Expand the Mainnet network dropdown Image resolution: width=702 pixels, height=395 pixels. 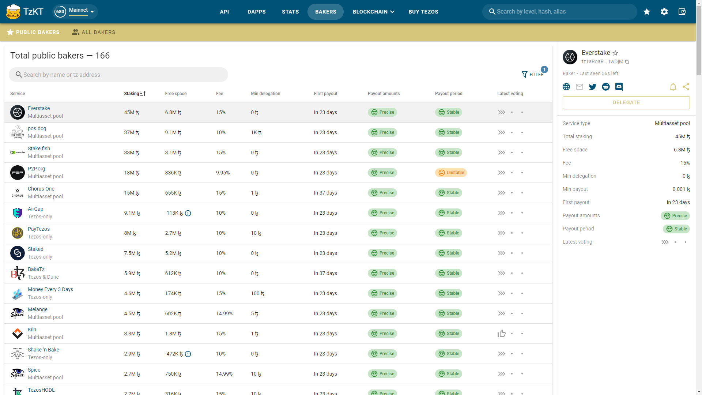coord(82,12)
